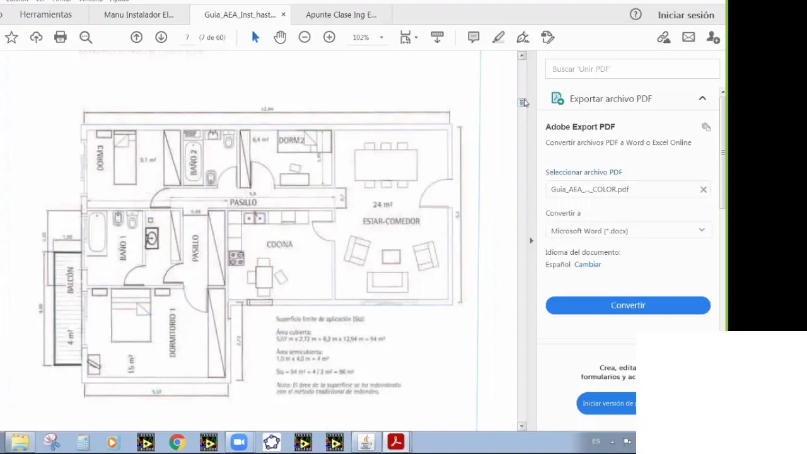Viewport: 807px width, 454px height.
Task: Click the ES language indicator
Action: coord(596,441)
